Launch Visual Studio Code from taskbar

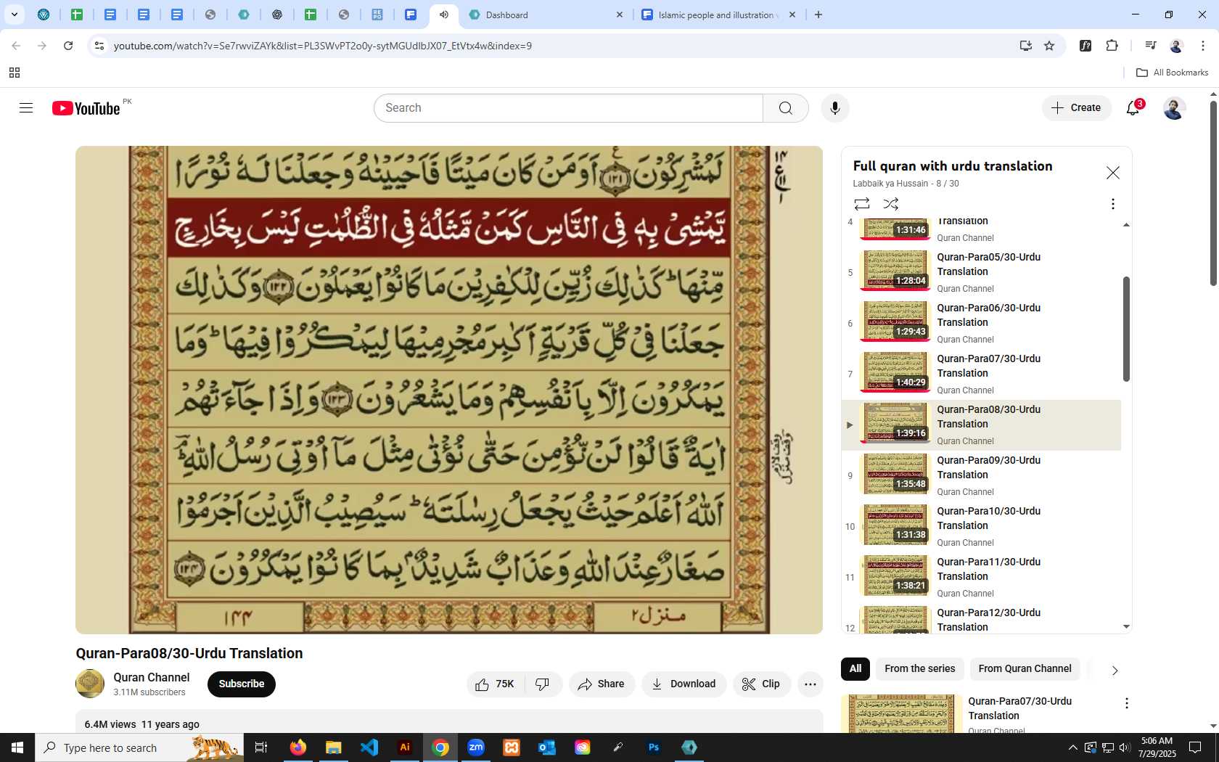[x=369, y=747]
